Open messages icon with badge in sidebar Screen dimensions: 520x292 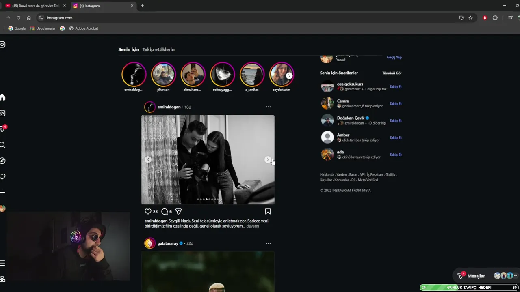click(x=3, y=129)
